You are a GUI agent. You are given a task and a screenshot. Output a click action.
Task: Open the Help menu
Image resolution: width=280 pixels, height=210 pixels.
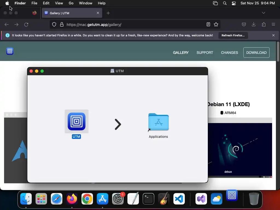point(102,3)
